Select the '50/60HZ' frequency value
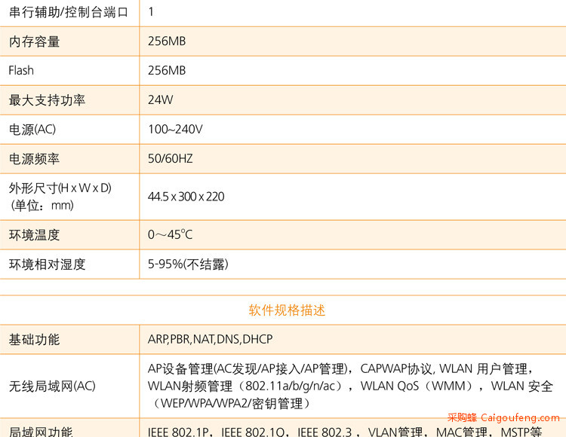This screenshot has height=437, width=566. (171, 159)
